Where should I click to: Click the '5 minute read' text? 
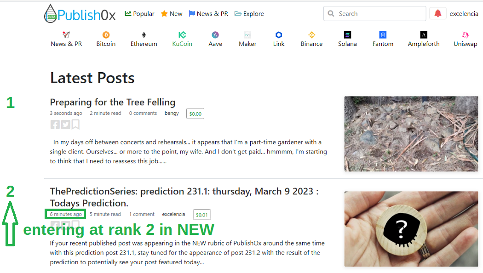(x=105, y=214)
